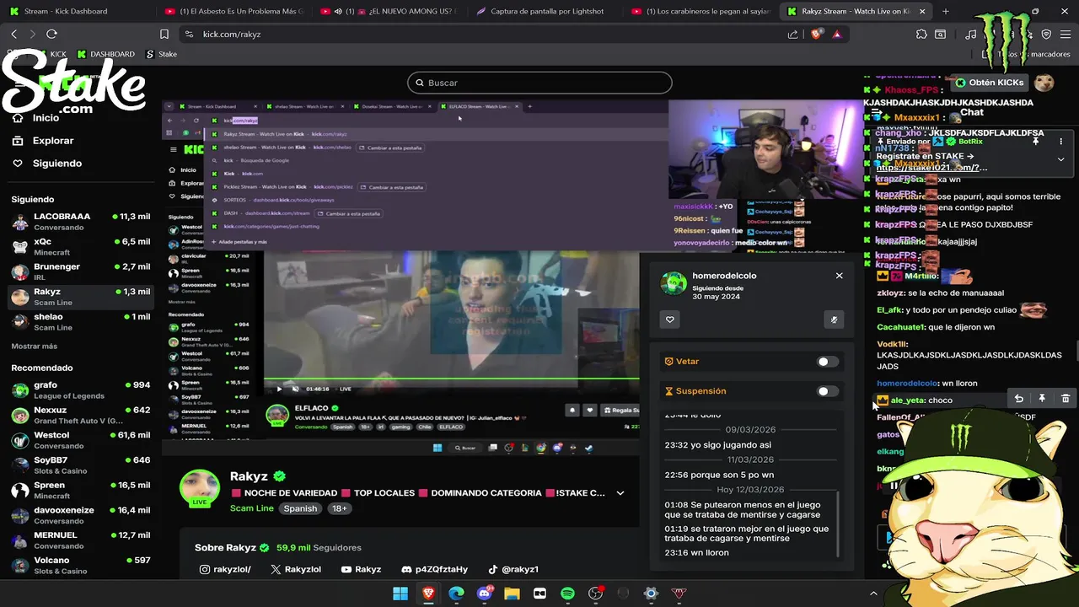
Task: Close the homerodelcolo user card
Action: tap(839, 276)
